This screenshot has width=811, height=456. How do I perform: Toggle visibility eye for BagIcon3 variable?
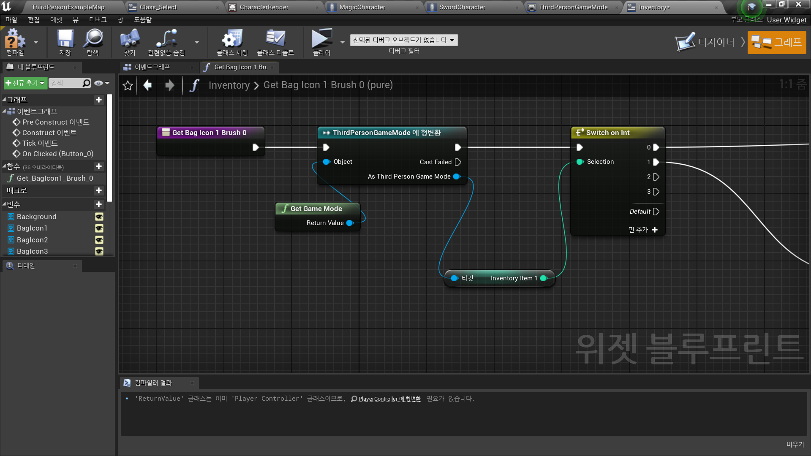(99, 252)
